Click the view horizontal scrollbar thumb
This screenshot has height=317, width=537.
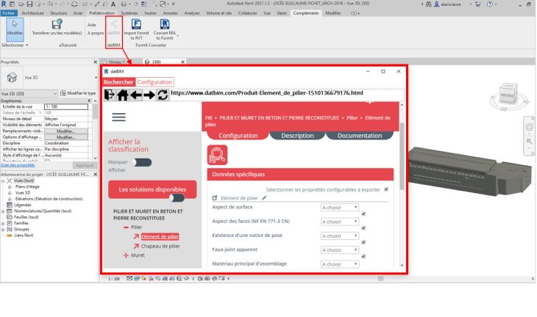[380, 279]
